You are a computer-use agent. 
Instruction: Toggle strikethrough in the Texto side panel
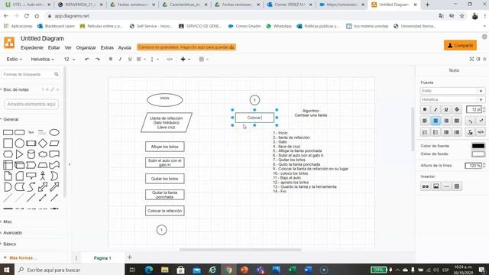coord(457,109)
